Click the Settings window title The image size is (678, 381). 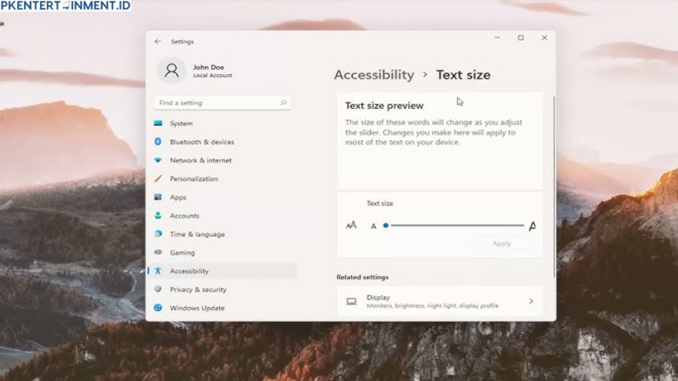[x=182, y=42]
